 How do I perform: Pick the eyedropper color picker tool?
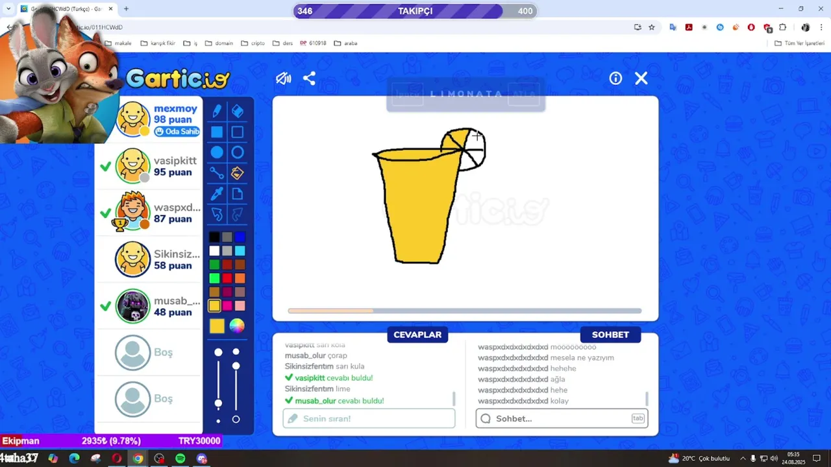click(217, 193)
